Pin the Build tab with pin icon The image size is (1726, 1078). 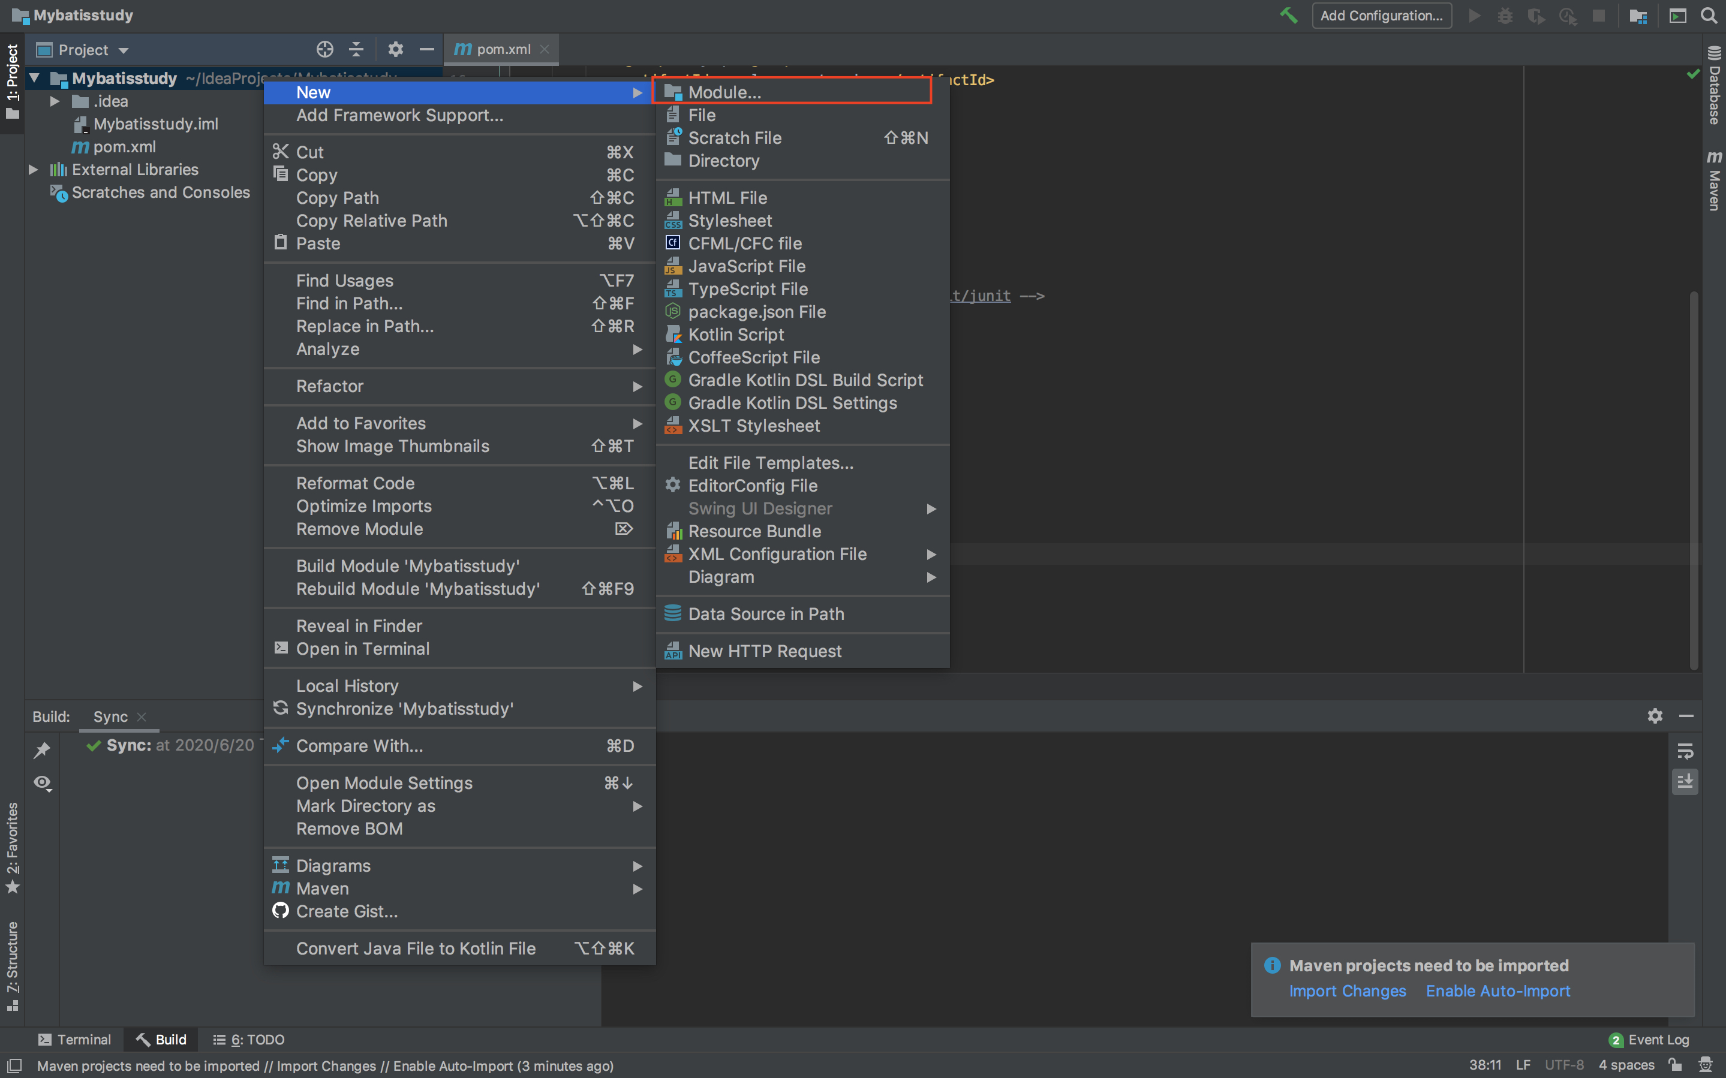[42, 749]
